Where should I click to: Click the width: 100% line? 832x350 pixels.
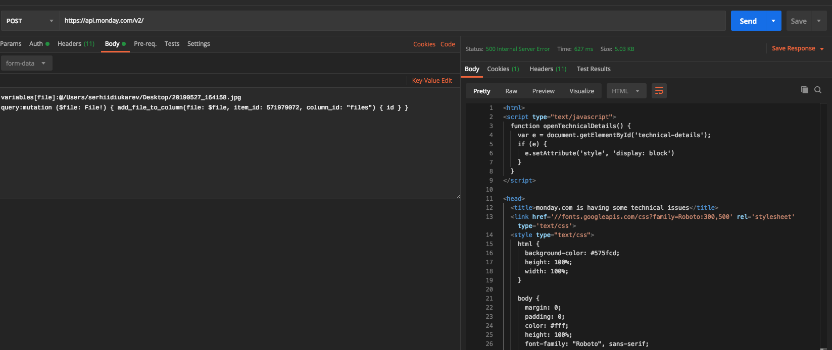coord(546,271)
